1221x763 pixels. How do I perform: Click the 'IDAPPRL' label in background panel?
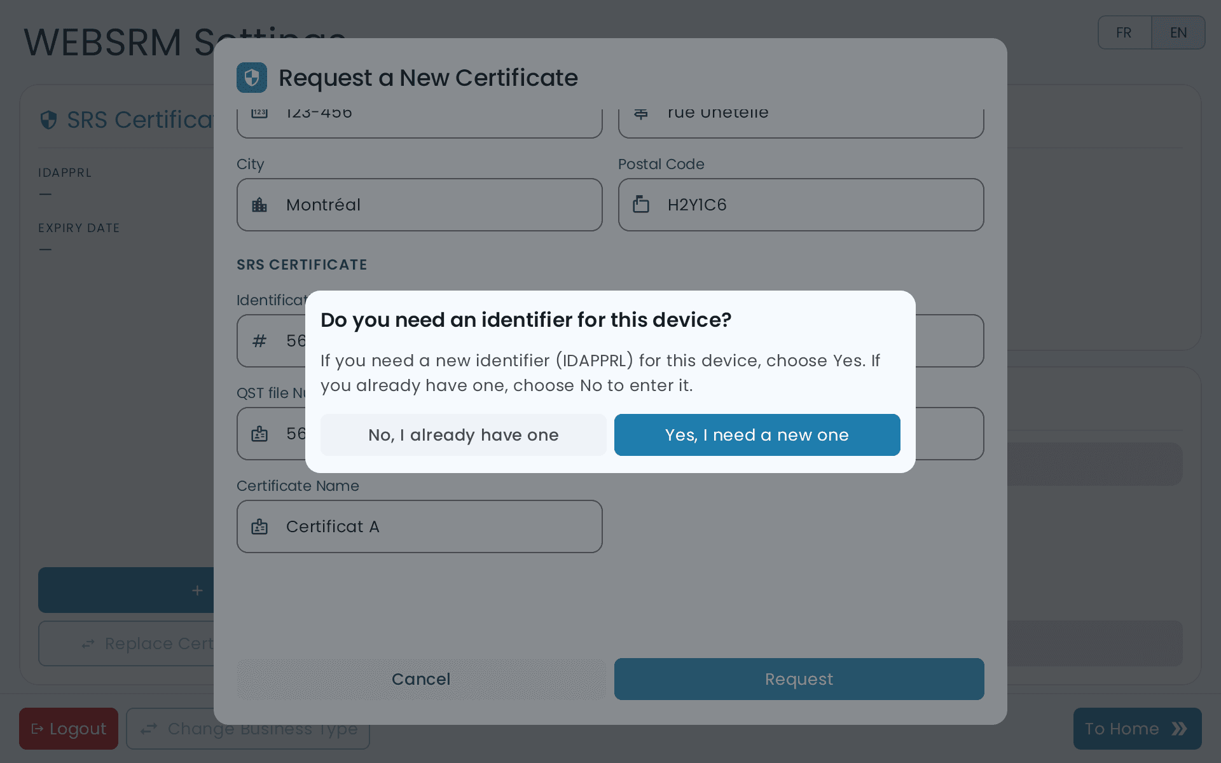point(65,173)
